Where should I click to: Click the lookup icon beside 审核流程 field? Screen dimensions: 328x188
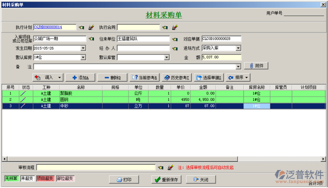pos(161,168)
